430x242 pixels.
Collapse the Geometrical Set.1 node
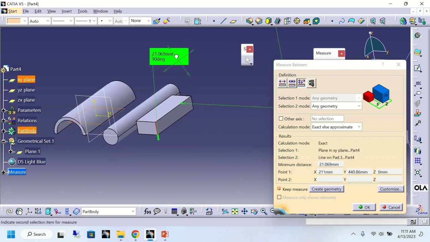tap(3, 141)
